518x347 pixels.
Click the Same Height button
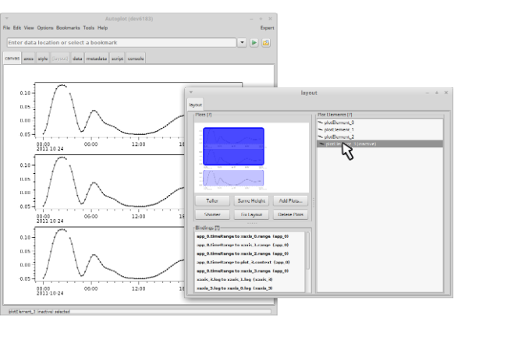click(251, 200)
